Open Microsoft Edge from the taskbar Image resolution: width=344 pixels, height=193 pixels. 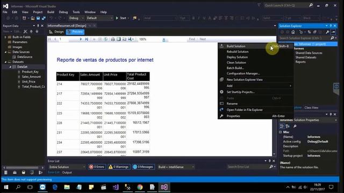(x=55, y=187)
